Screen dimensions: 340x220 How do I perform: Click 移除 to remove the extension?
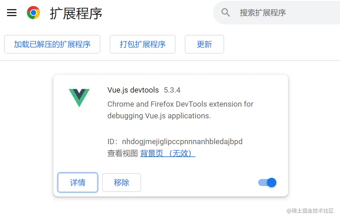[x=121, y=183]
